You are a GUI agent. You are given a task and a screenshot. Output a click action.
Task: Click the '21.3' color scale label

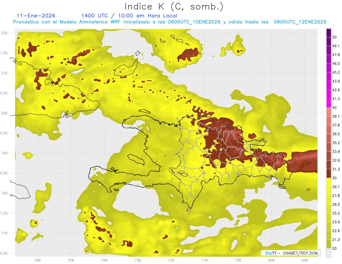click(336, 240)
